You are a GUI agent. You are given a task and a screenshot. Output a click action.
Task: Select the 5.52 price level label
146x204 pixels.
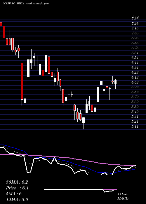135,107
